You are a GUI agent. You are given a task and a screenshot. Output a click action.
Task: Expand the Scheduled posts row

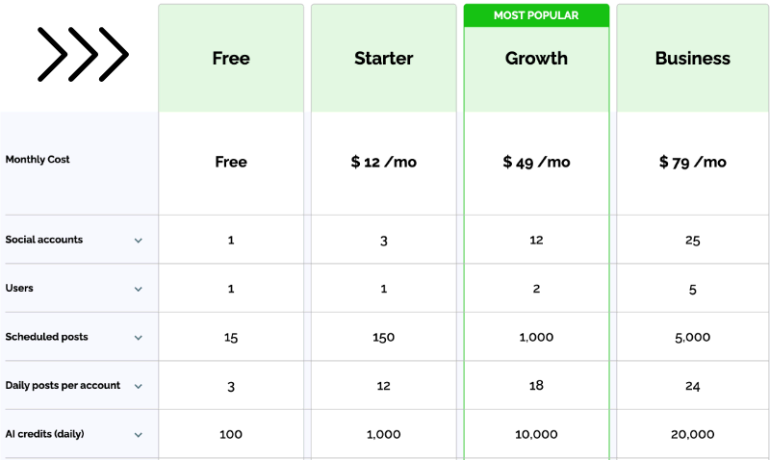point(138,338)
